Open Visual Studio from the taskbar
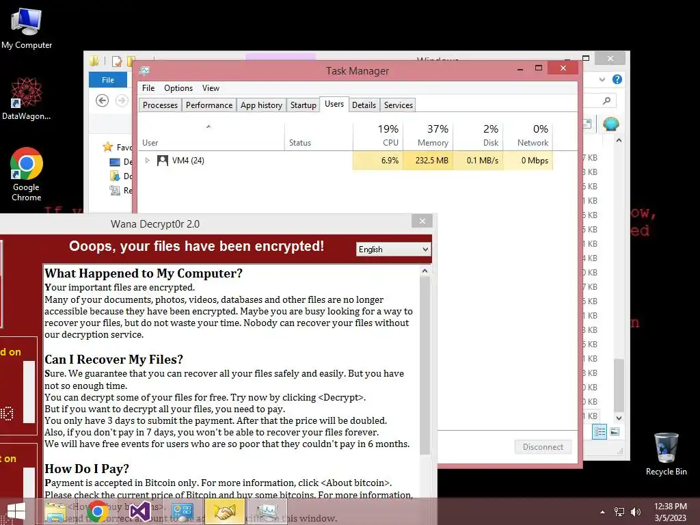 coord(140,512)
